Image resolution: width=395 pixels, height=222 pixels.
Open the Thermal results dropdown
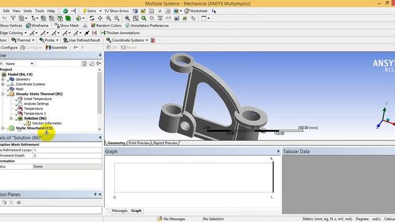pyautogui.click(x=33, y=40)
